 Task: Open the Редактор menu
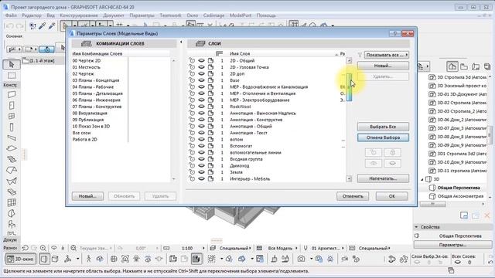[x=31, y=15]
